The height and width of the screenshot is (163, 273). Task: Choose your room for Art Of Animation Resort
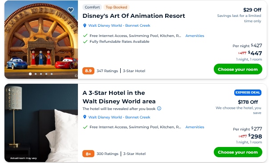pos(238,69)
